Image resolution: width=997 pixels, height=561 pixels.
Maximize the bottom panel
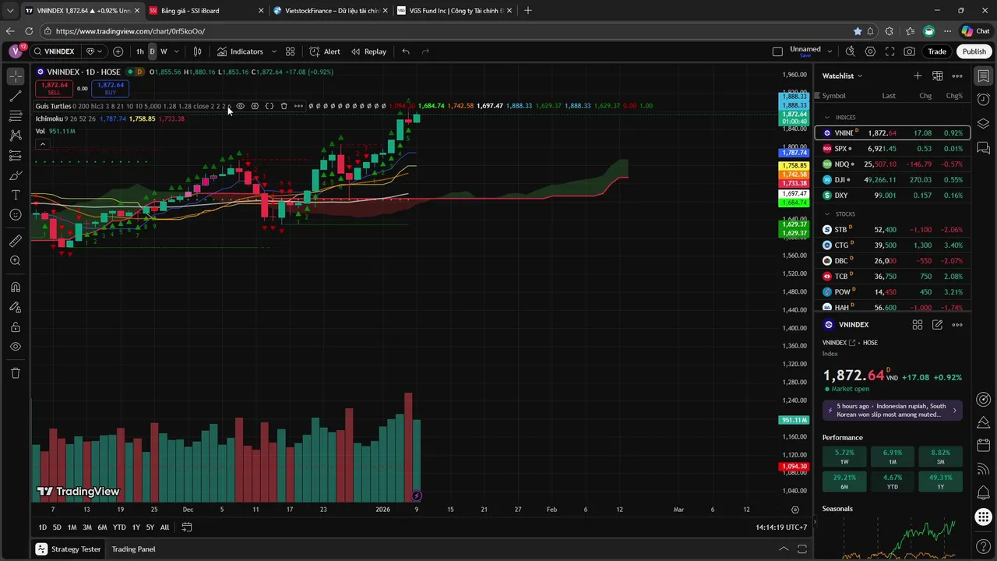click(x=801, y=549)
